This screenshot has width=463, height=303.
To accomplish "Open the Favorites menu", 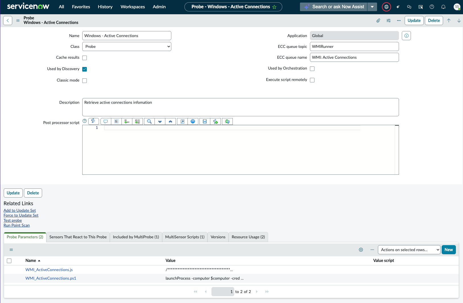I will click(81, 7).
